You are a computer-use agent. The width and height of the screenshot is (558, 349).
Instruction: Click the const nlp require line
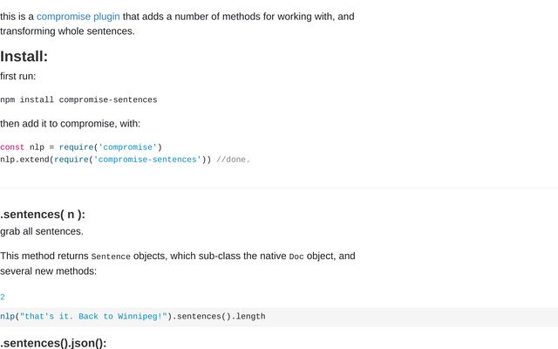81,147
